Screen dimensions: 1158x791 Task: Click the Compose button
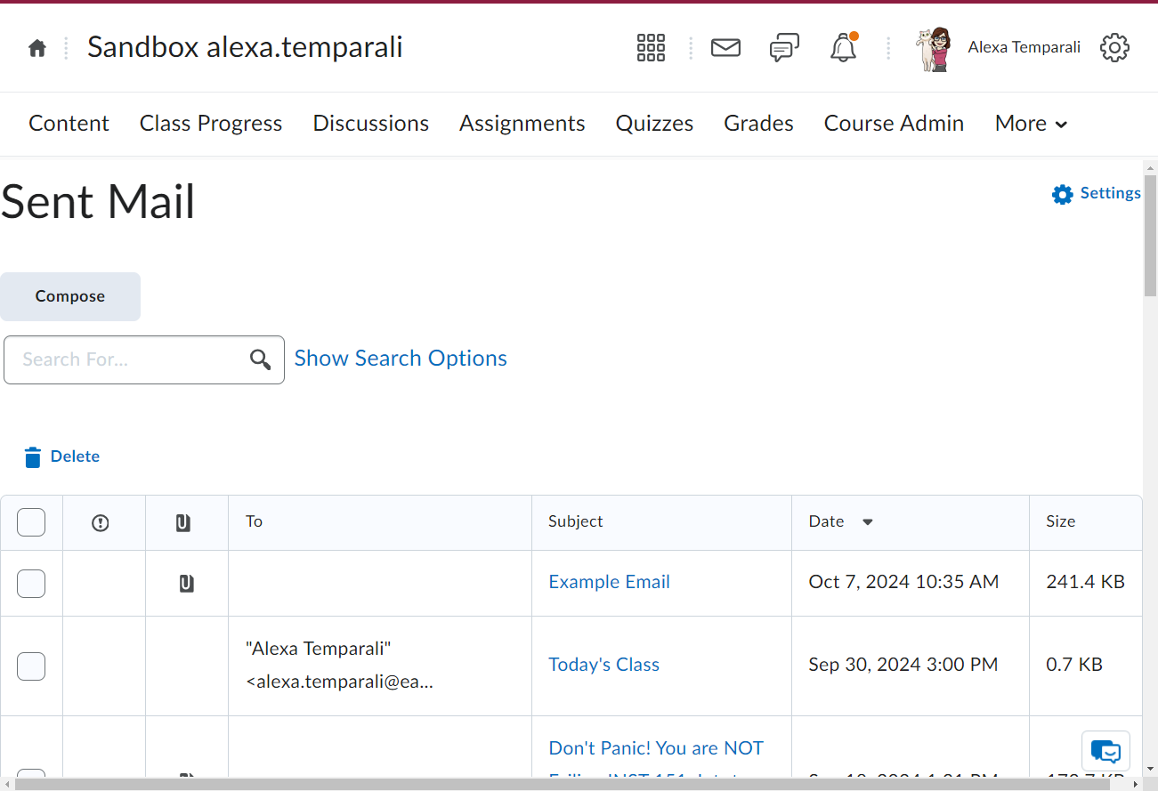coord(70,296)
